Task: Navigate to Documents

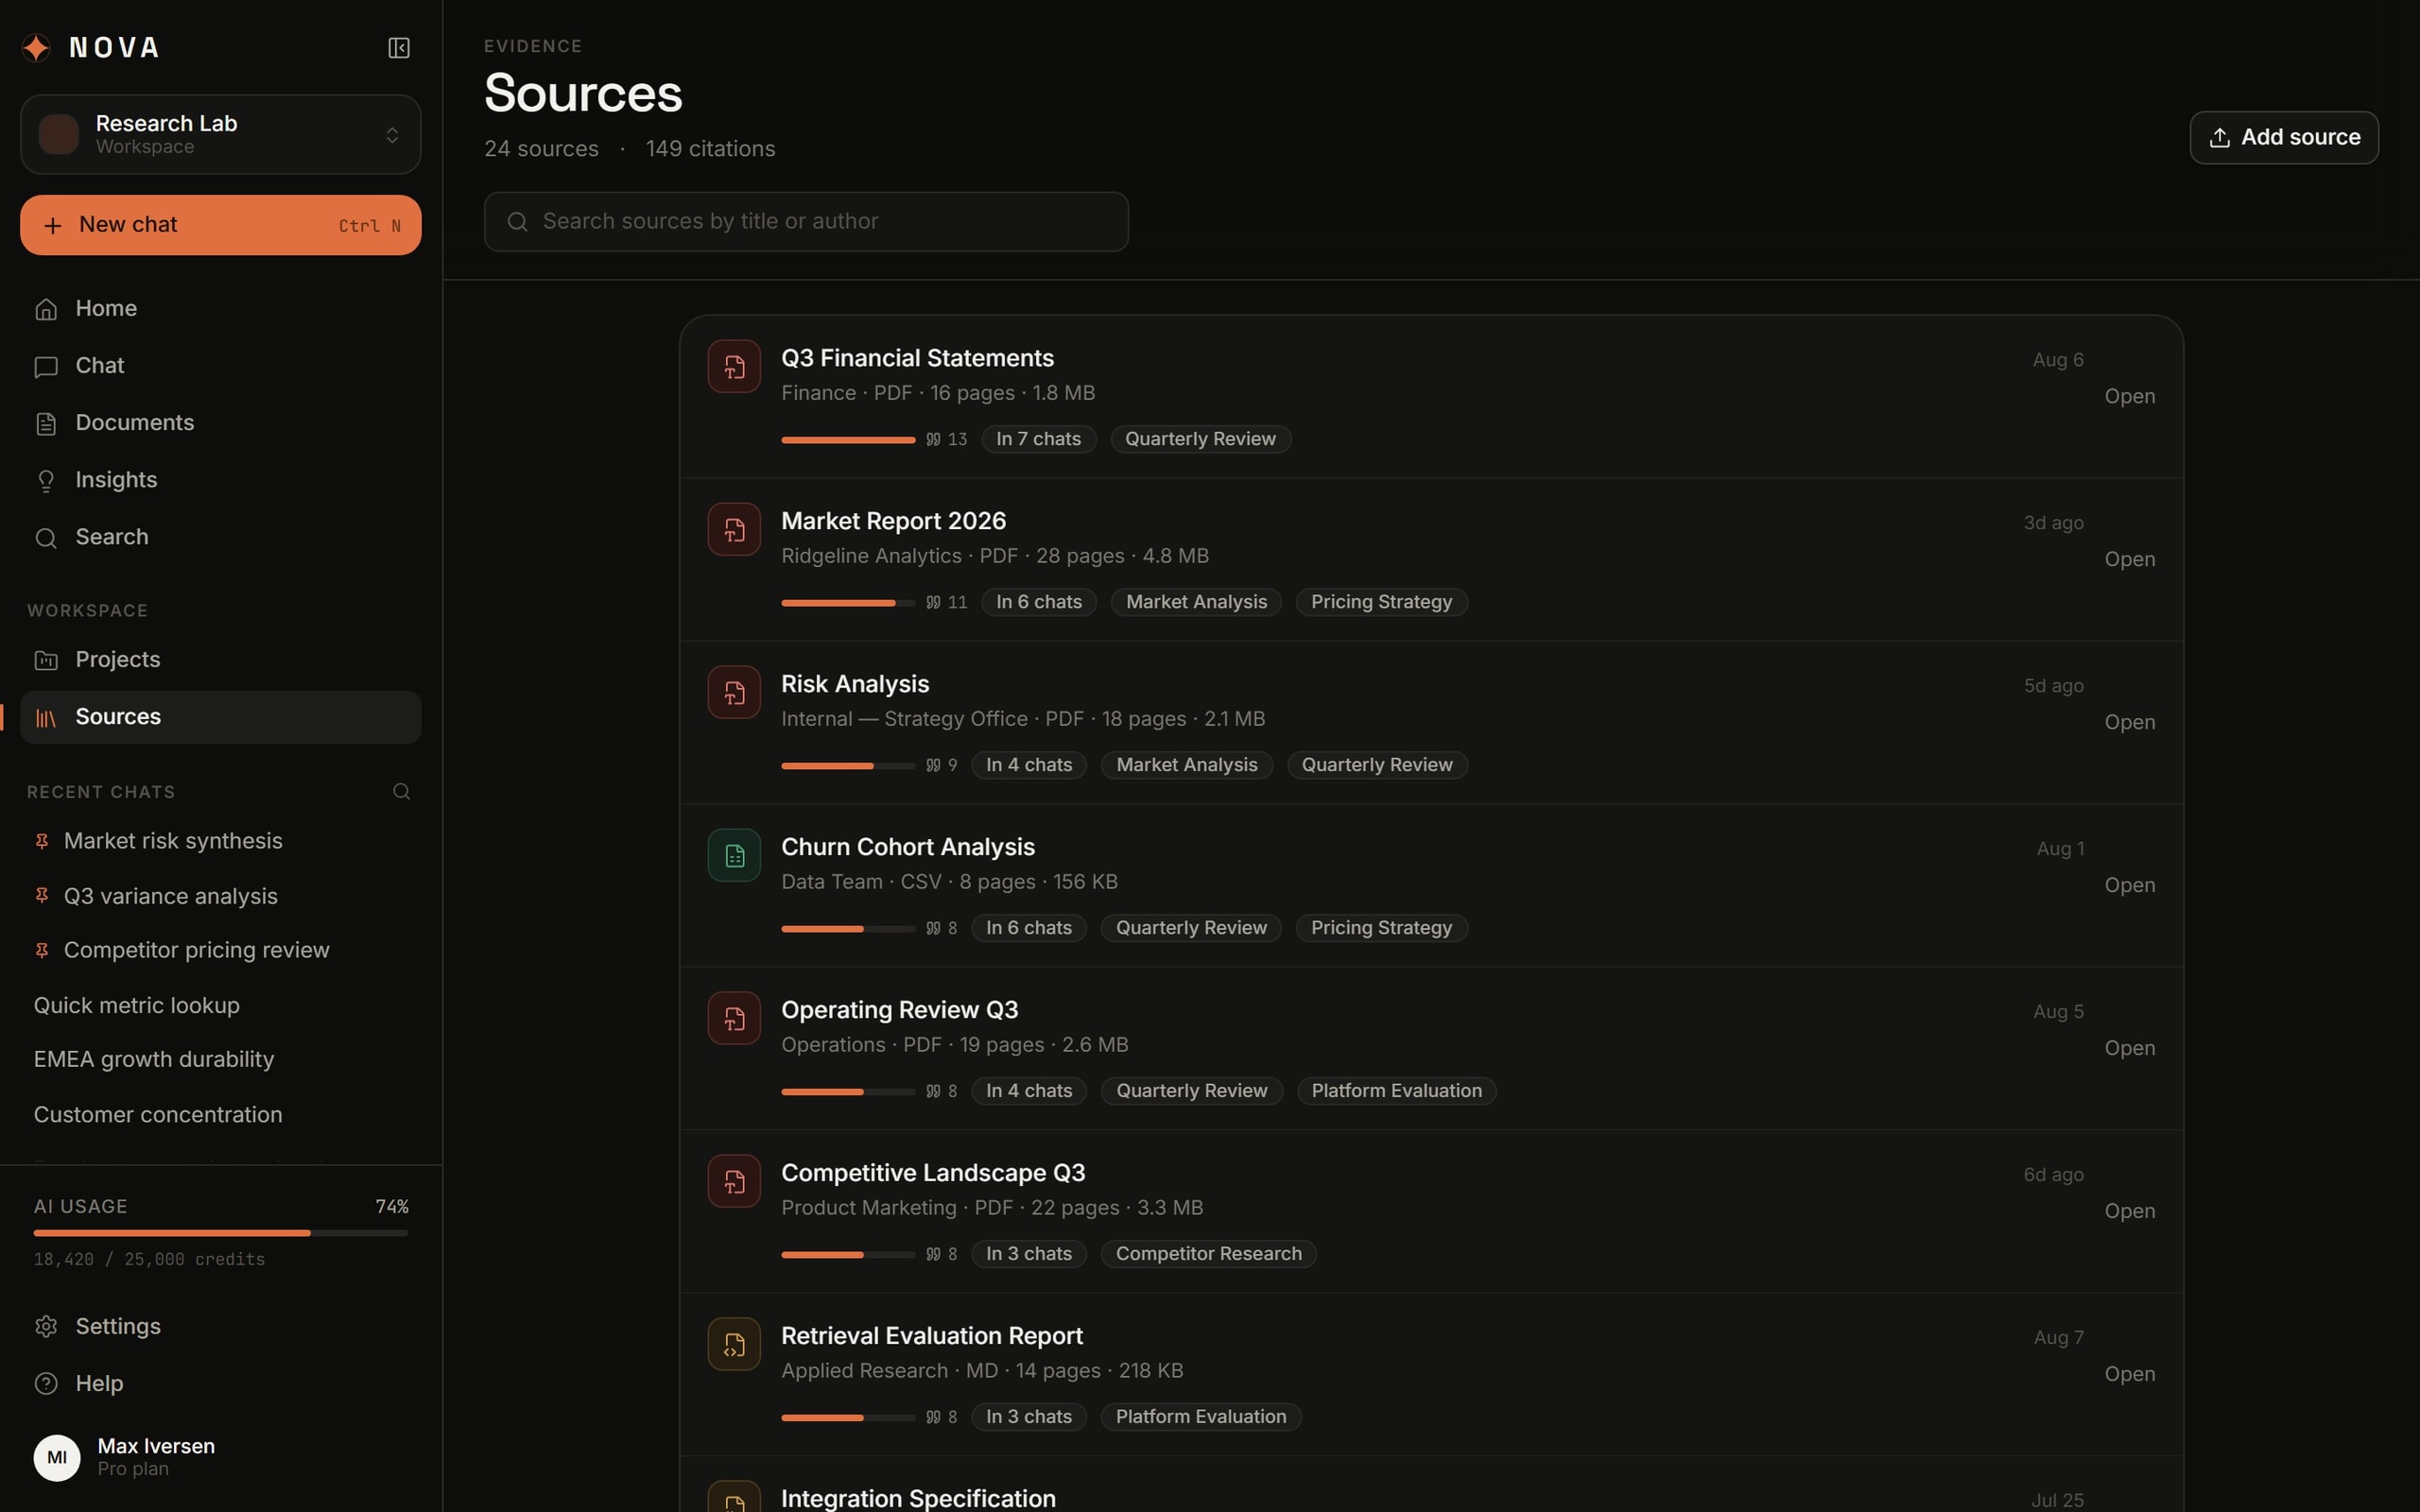Action: pos(220,423)
